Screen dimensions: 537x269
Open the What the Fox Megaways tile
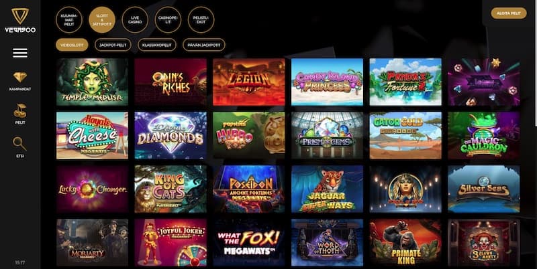click(248, 242)
